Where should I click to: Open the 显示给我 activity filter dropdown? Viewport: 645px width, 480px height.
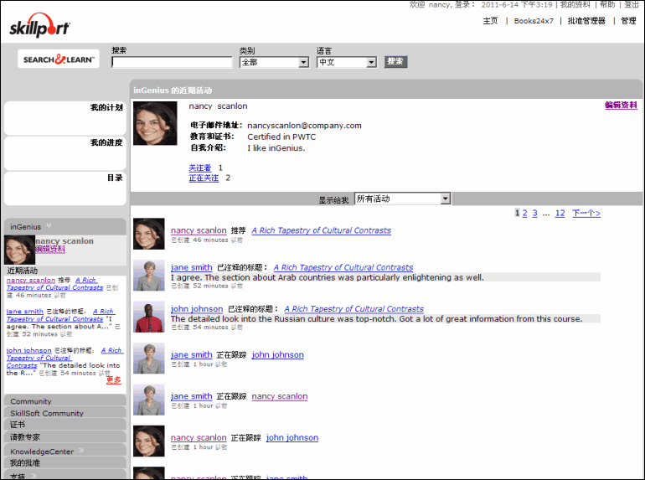(x=445, y=199)
